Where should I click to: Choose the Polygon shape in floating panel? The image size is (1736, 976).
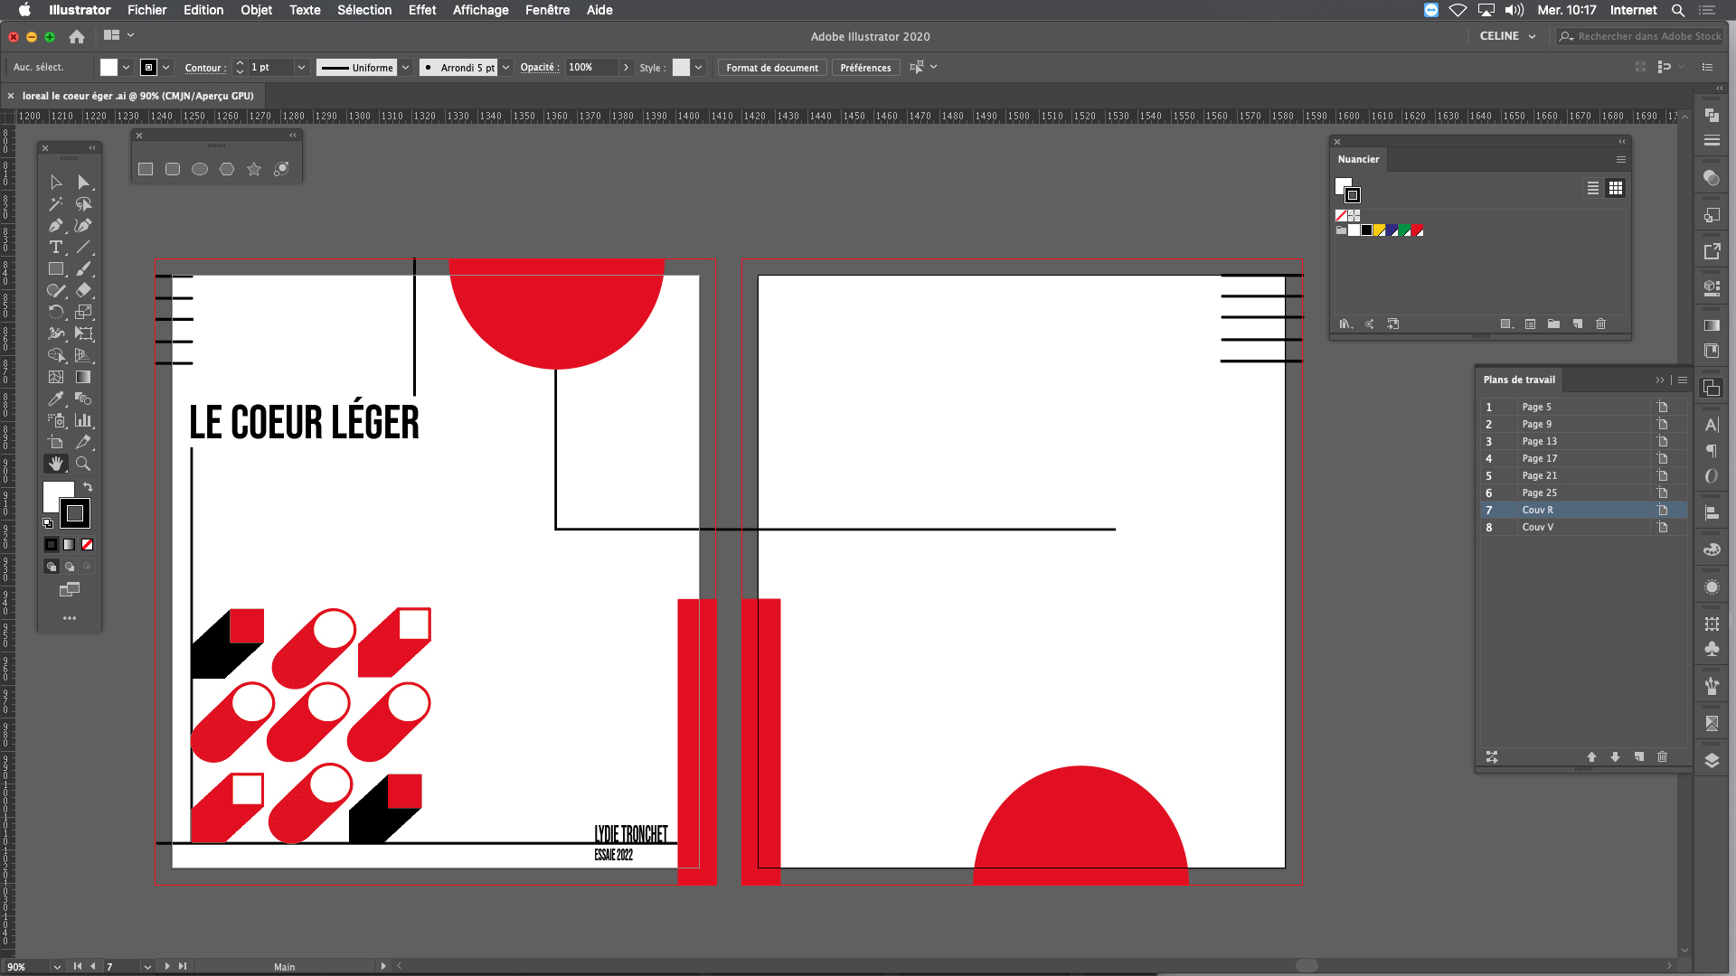pos(227,170)
